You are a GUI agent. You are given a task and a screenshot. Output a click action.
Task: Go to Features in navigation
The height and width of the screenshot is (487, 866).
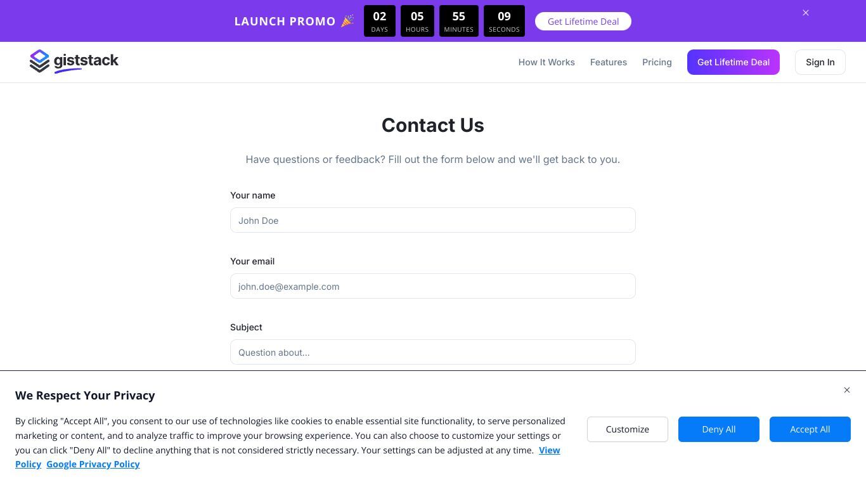tap(609, 62)
